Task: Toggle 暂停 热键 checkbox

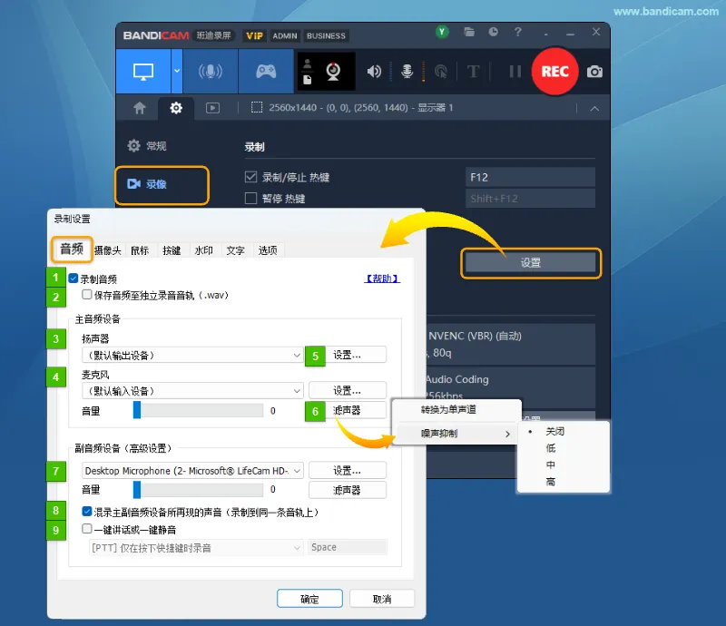Action: [250, 199]
